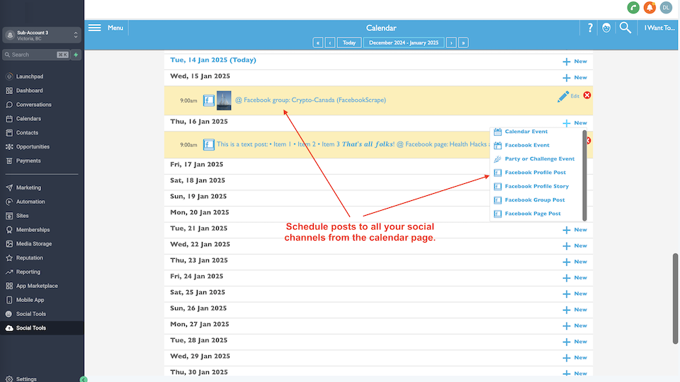
Task: Click the face avatar icon in toolbar
Action: pos(606,28)
